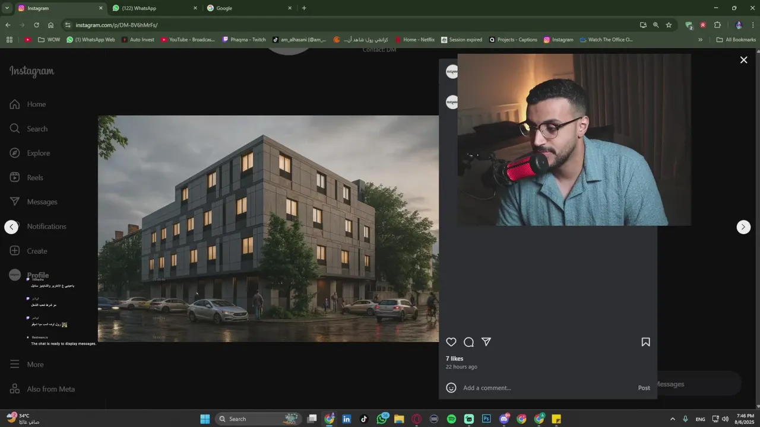Open the post author's avatar at top
The image size is (760, 427).
pyautogui.click(x=452, y=72)
